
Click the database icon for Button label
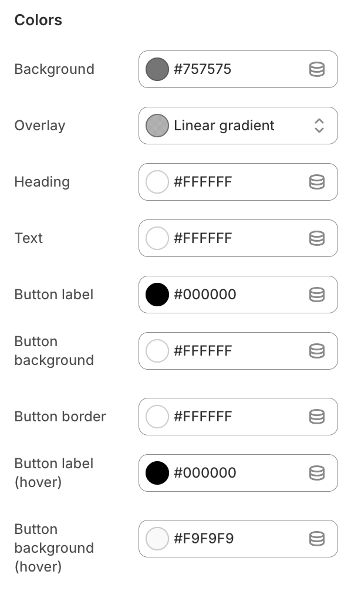pos(317,295)
